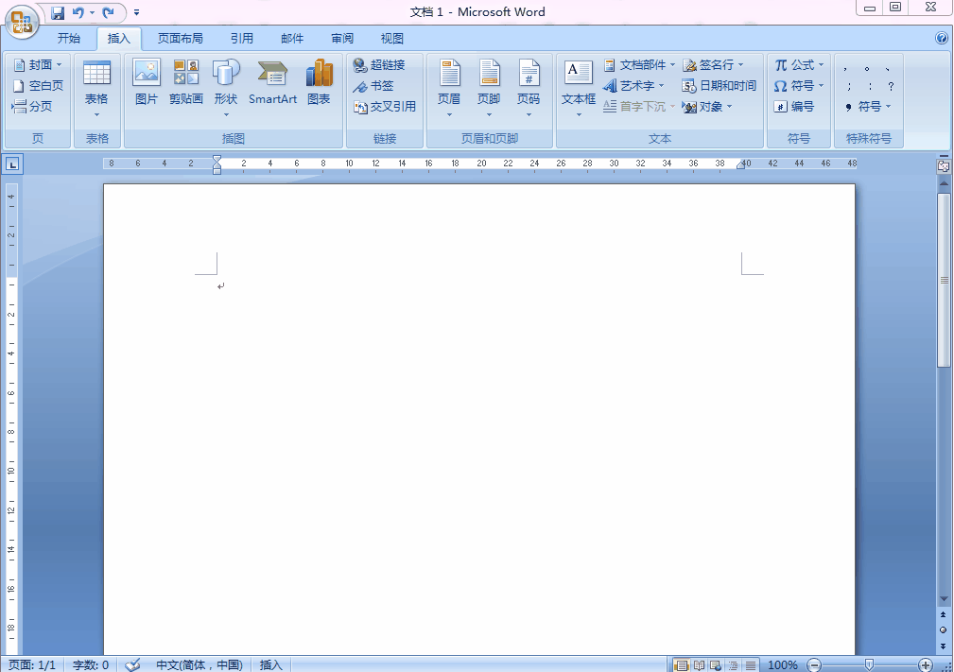The height and width of the screenshot is (672, 954).
Task: Open the Review (审阅) tab
Action: click(342, 39)
